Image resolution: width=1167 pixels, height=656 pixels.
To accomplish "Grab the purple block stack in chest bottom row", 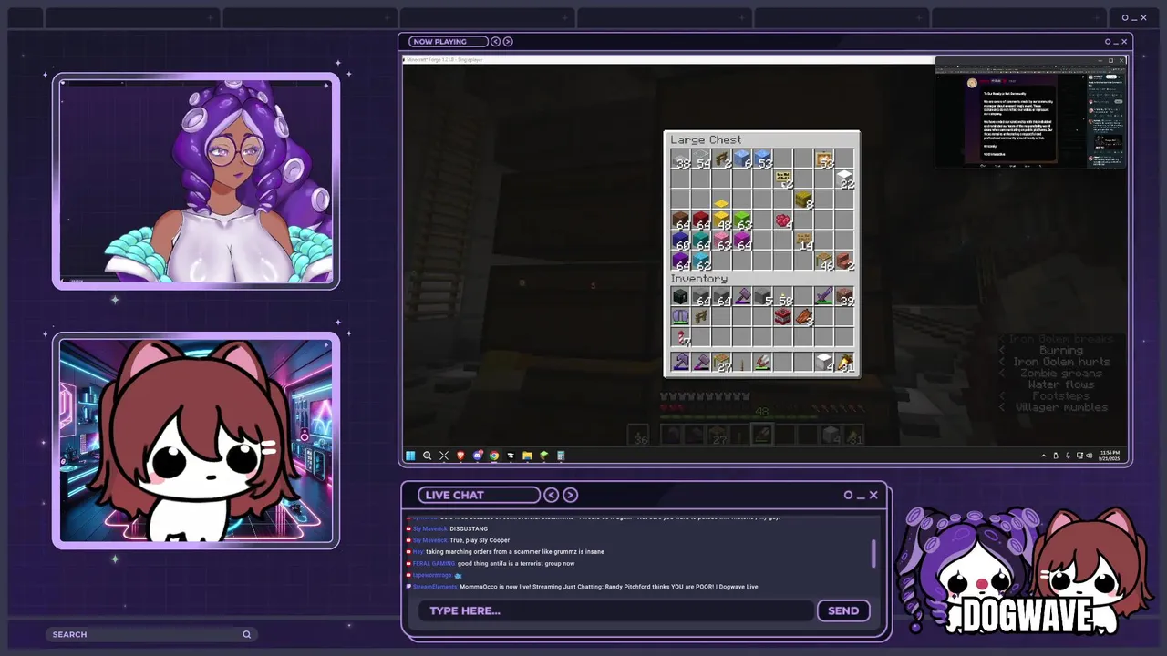I will click(681, 261).
